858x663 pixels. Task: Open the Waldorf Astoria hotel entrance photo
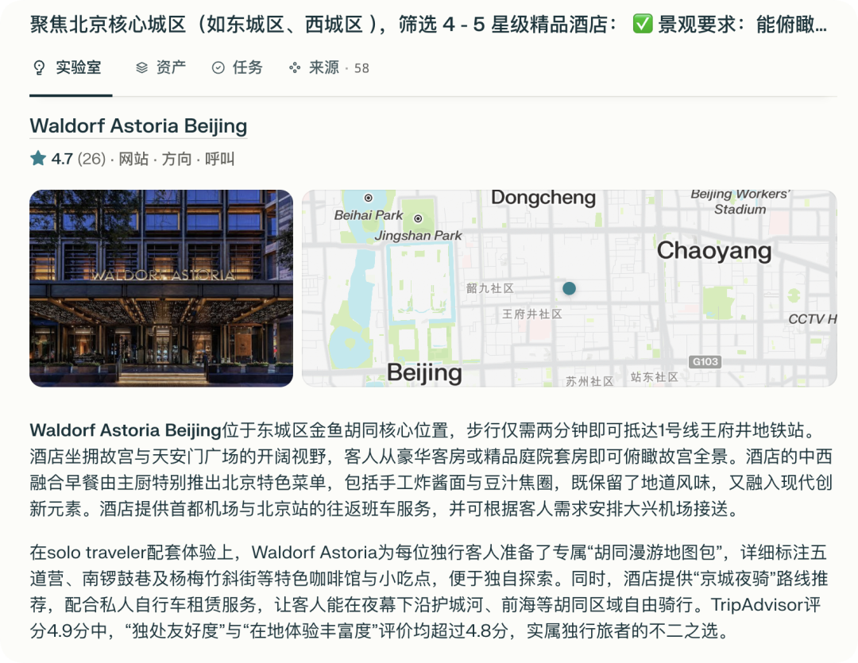pyautogui.click(x=161, y=288)
